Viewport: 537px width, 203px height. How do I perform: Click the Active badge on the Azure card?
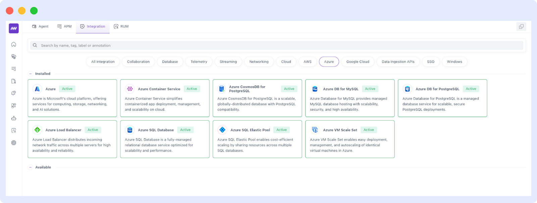tap(67, 89)
